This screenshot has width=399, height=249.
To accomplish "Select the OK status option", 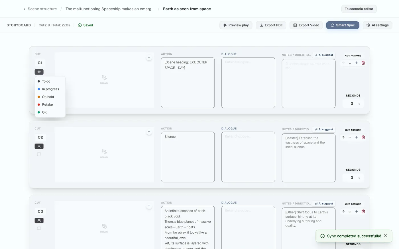I will tap(50, 112).
